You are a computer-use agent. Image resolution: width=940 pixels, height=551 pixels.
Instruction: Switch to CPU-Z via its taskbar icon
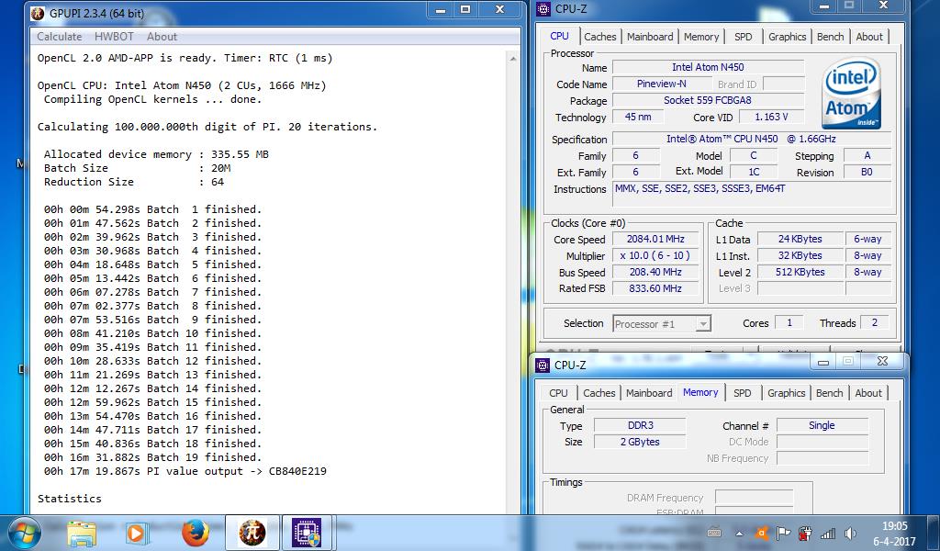coord(307,533)
